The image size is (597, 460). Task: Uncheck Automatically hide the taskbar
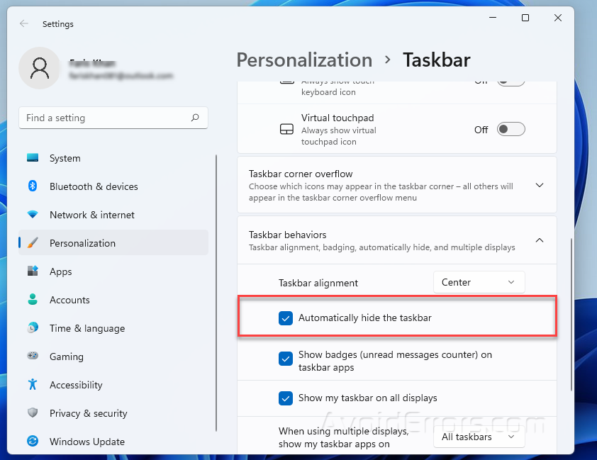point(286,318)
